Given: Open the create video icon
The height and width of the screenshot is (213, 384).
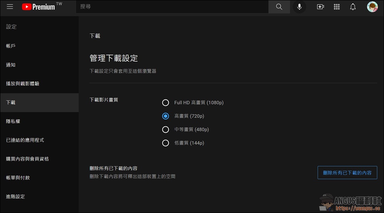Looking at the screenshot, I should (320, 7).
